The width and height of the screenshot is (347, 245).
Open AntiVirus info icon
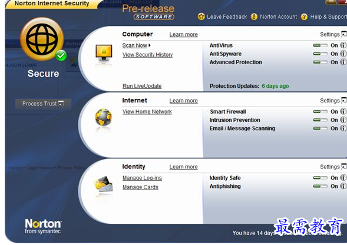pos(343,45)
